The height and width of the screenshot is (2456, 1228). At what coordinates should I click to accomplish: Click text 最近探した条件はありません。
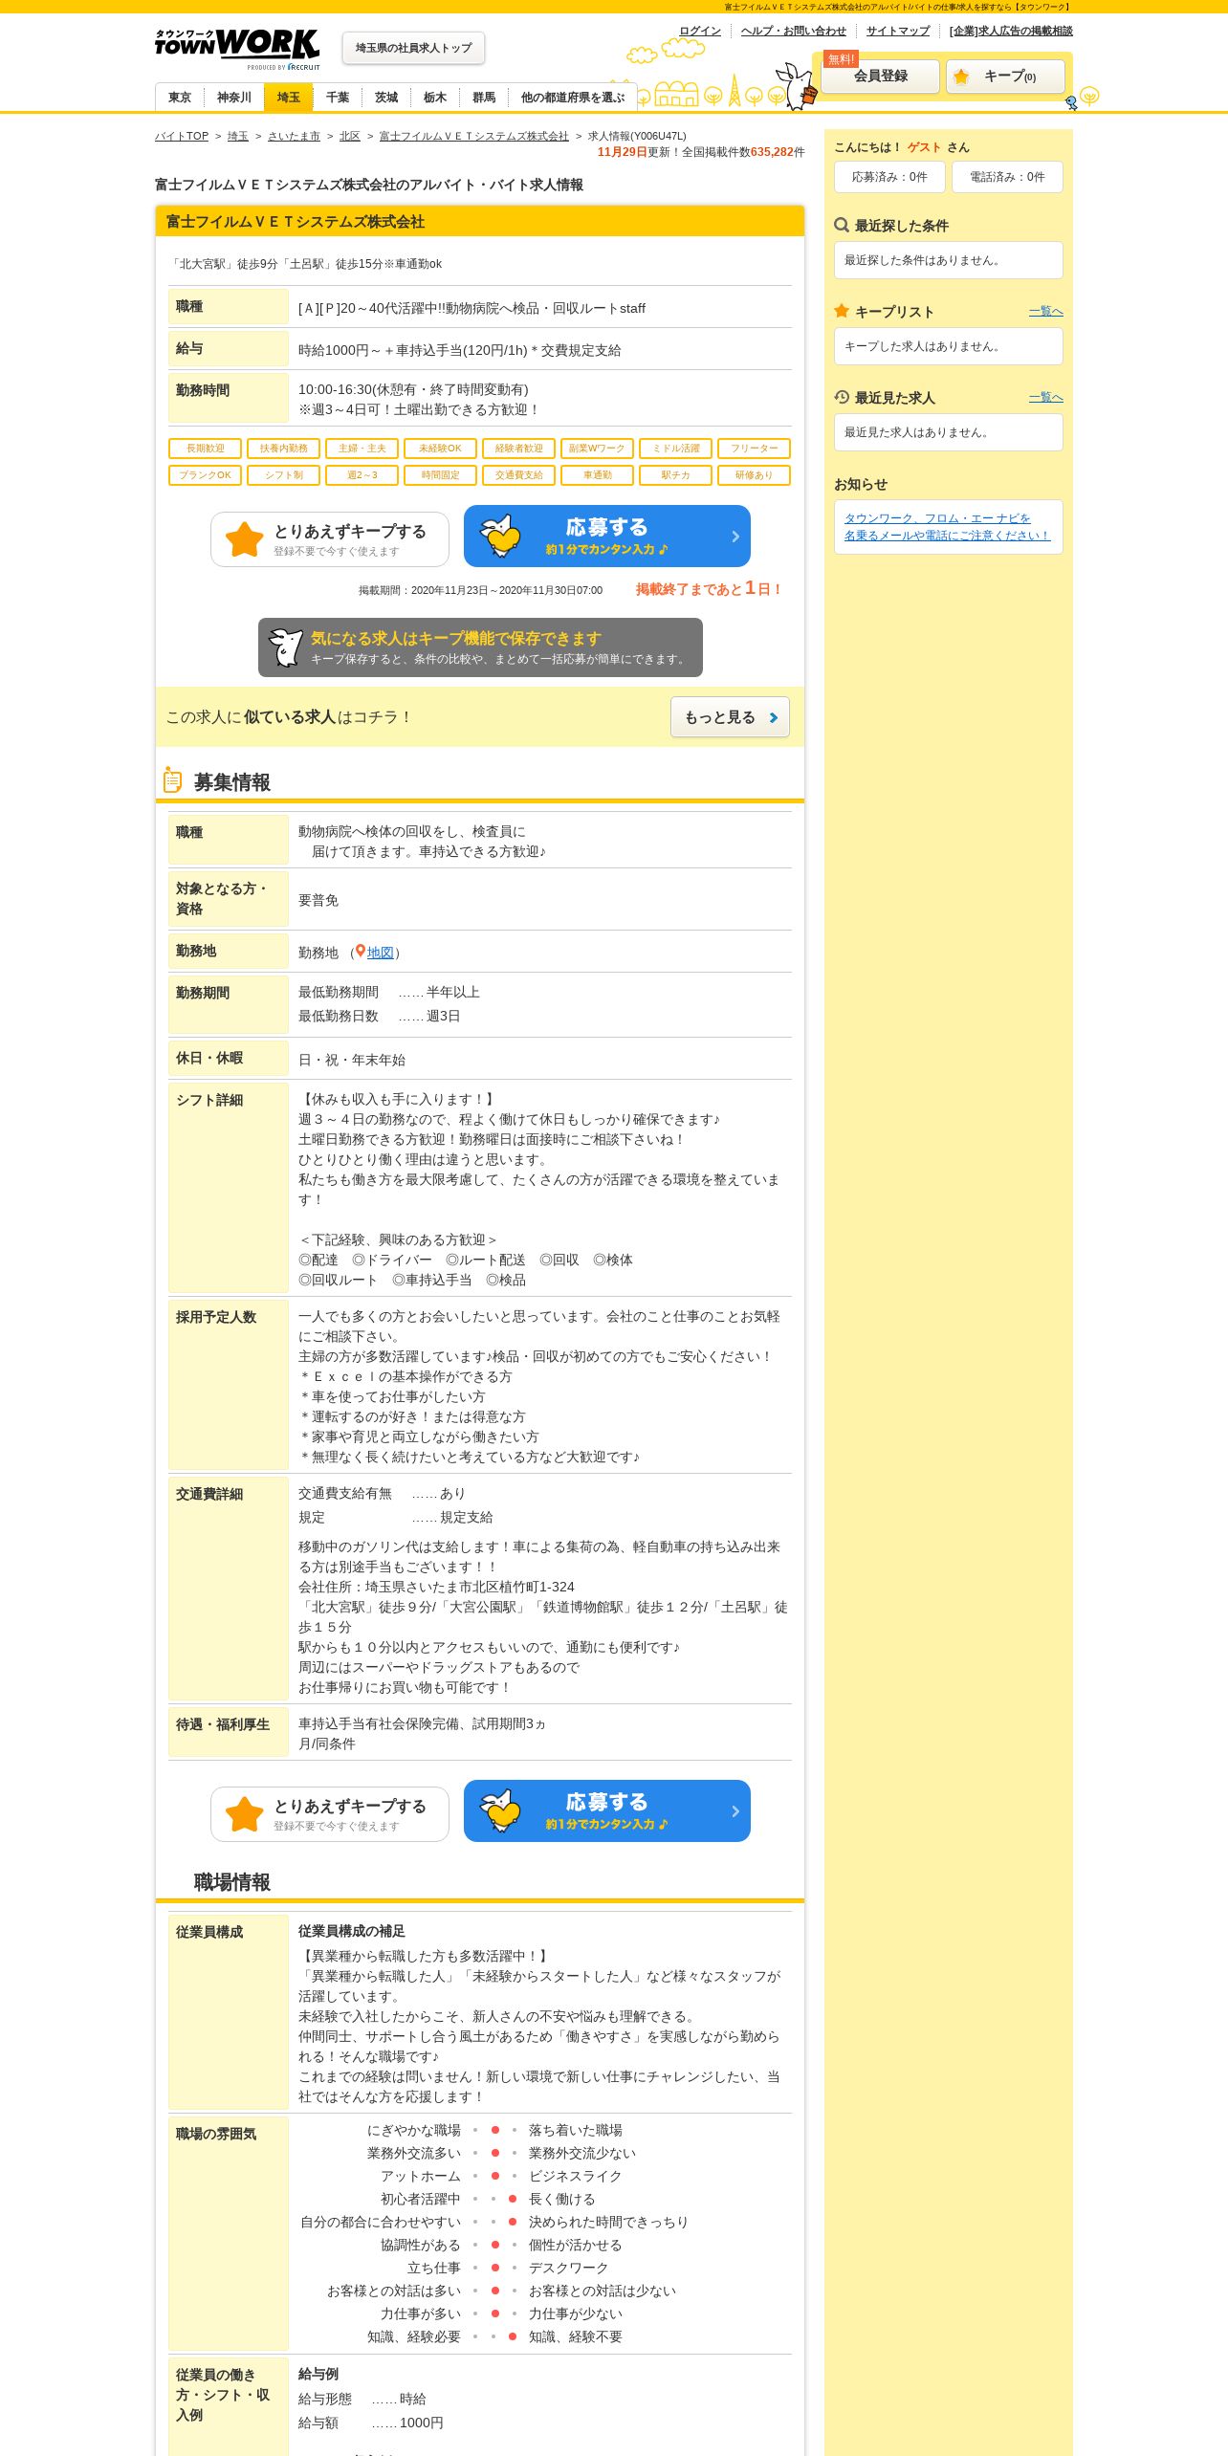click(x=924, y=260)
